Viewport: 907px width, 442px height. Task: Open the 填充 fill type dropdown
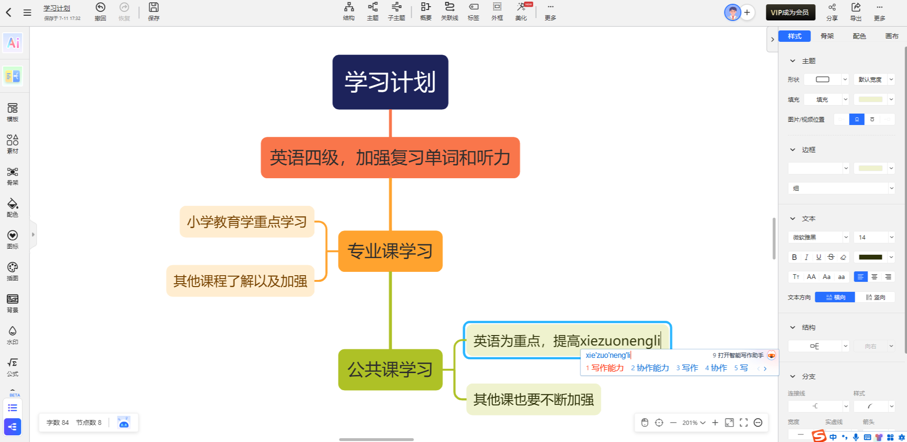point(827,99)
